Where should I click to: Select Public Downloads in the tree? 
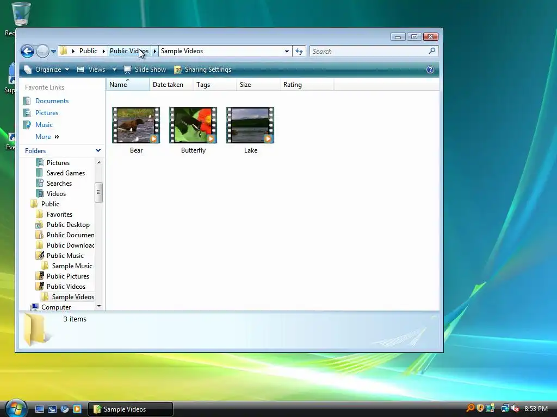(70, 245)
